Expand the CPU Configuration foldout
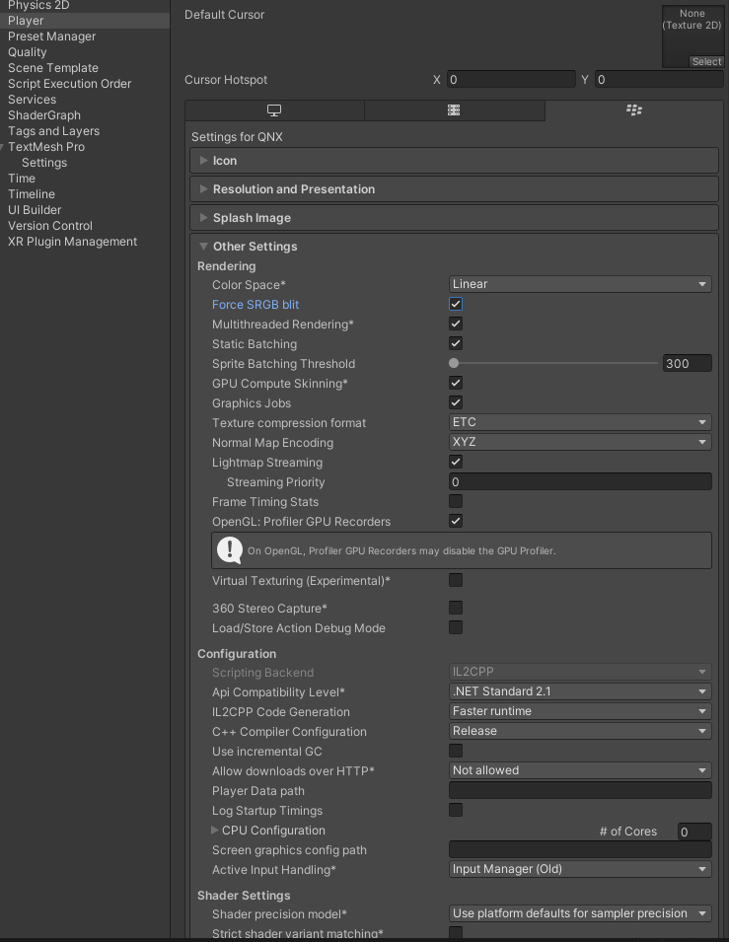Image resolution: width=729 pixels, height=942 pixels. click(216, 831)
